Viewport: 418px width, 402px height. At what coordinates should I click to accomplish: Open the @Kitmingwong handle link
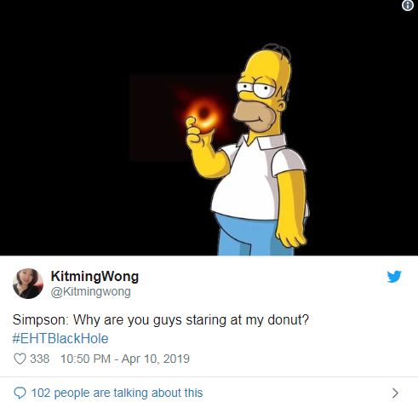coord(90,291)
